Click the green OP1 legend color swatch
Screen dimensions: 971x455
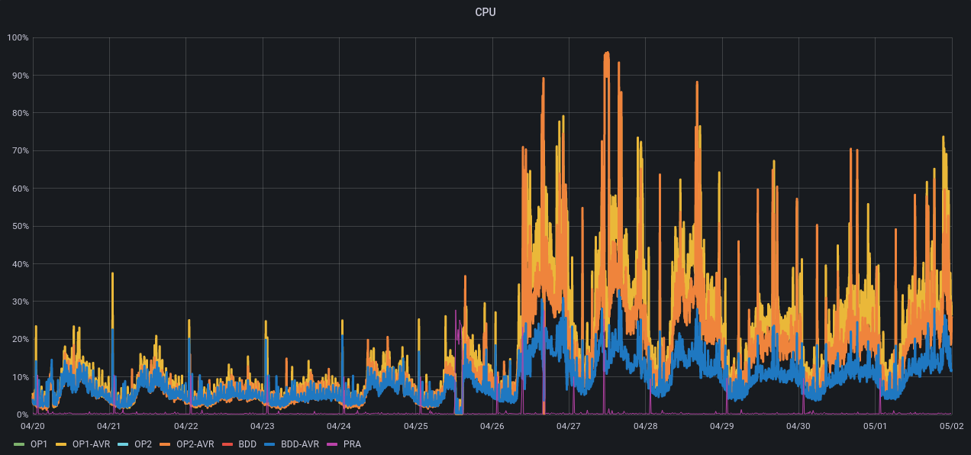[20, 444]
